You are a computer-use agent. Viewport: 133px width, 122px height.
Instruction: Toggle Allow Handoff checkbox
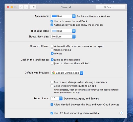pyautogui.click(x=52, y=104)
